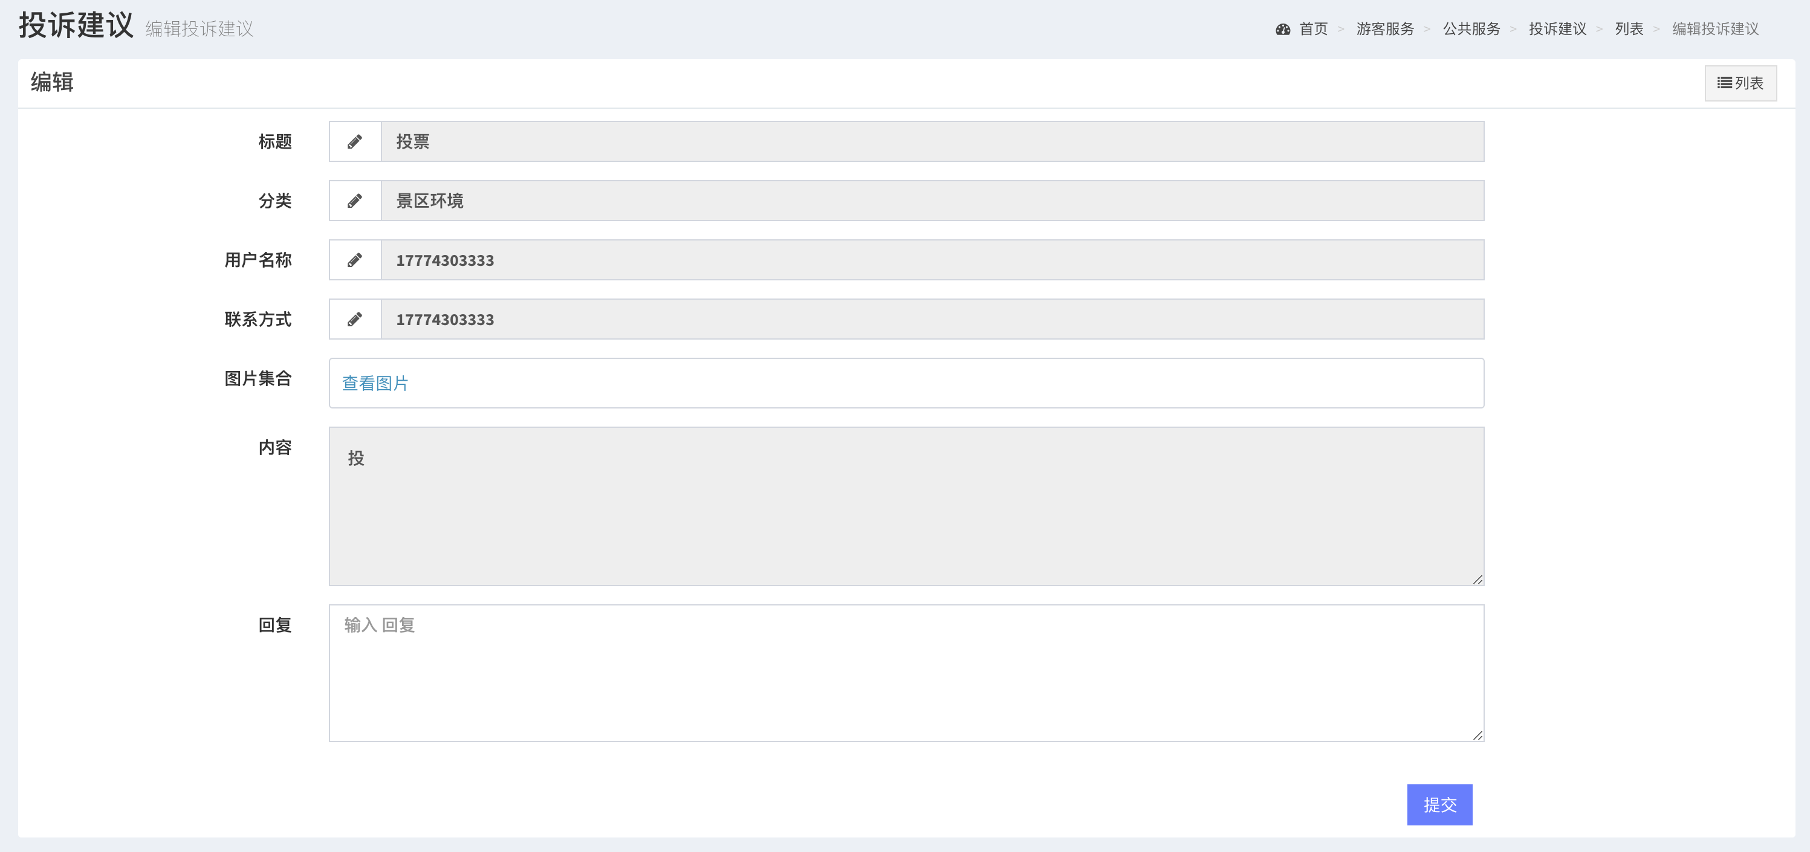Click the 用户名称 field label
1810x852 pixels.
click(x=258, y=260)
